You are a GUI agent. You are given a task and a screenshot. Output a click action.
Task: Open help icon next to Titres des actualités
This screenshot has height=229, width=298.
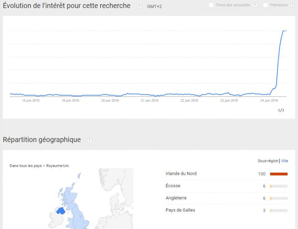coord(255,5)
